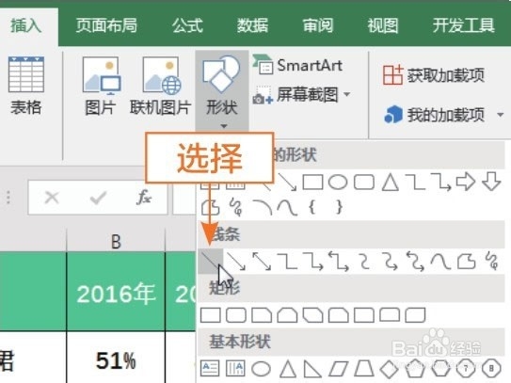Select the 2016年 header cell
The height and width of the screenshot is (383, 511).
pyautogui.click(x=116, y=292)
